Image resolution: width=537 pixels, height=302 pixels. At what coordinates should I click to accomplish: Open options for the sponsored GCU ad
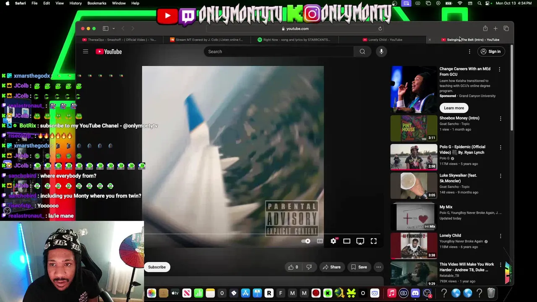(x=499, y=69)
